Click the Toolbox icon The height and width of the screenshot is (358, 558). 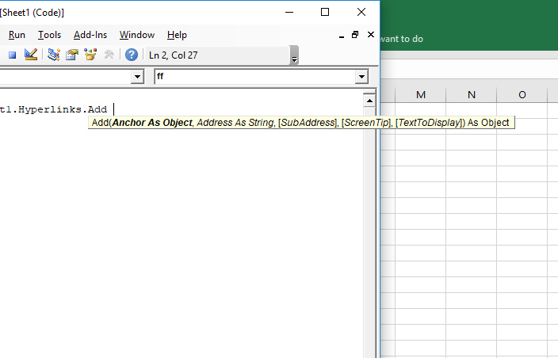[x=109, y=55]
